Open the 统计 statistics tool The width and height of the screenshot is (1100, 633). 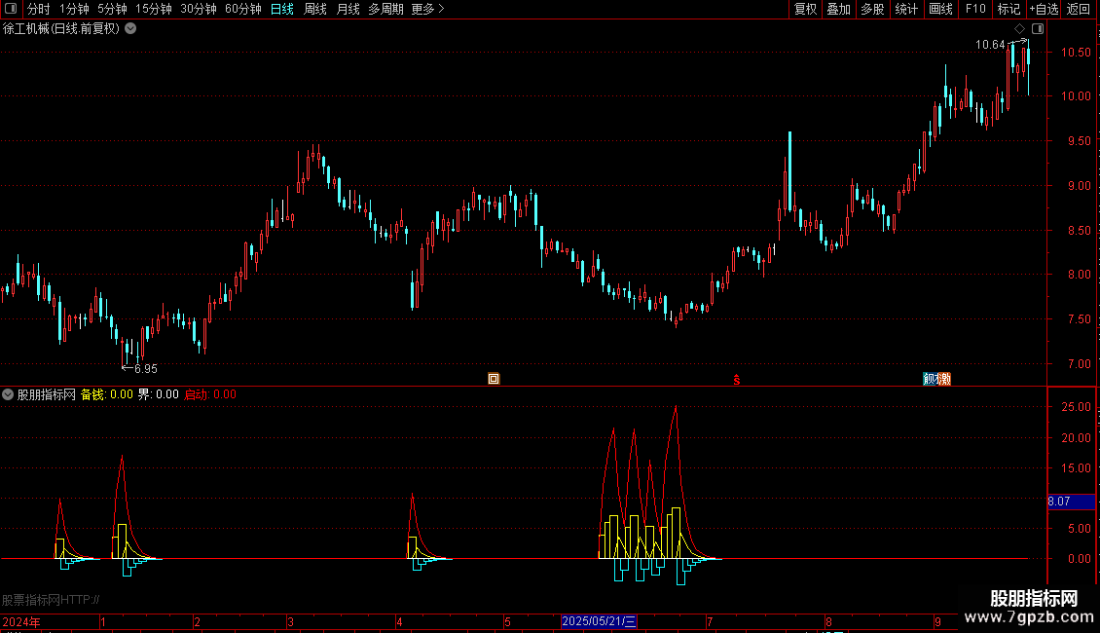tap(906, 9)
